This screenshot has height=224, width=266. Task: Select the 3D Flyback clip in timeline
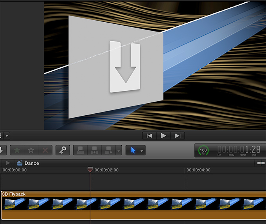(133, 205)
